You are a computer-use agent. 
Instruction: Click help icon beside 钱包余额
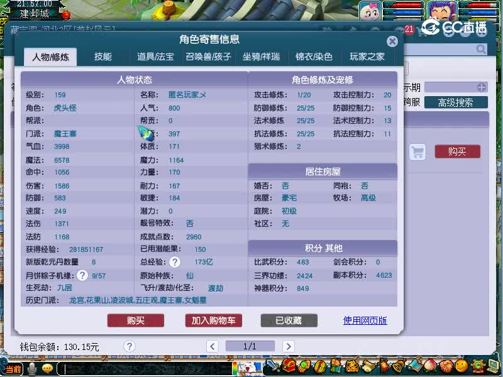point(130,346)
